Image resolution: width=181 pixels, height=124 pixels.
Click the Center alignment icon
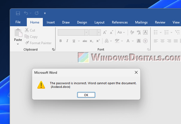tap(162, 41)
